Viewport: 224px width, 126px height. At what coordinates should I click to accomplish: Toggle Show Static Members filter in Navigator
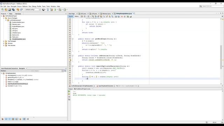9,119
